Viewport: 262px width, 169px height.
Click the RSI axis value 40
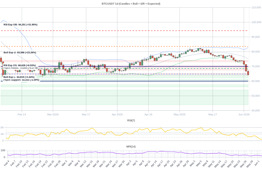click(2, 134)
